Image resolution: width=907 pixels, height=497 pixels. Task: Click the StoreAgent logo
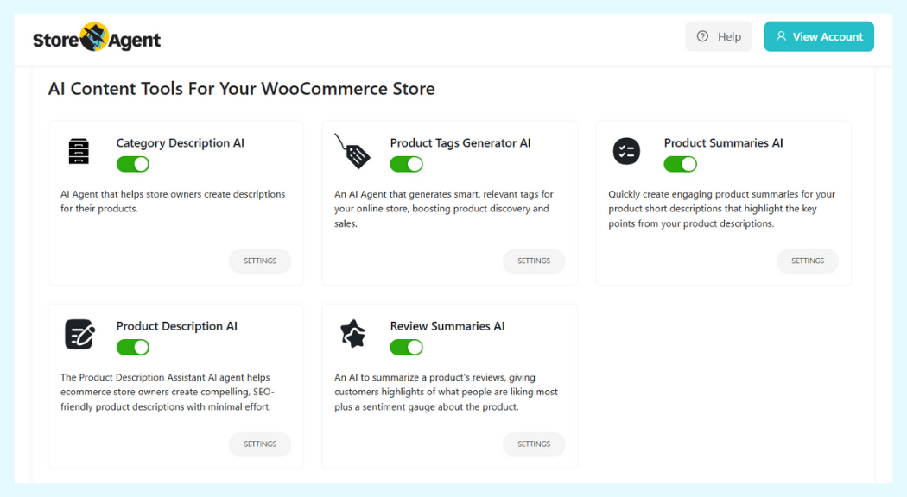97,39
